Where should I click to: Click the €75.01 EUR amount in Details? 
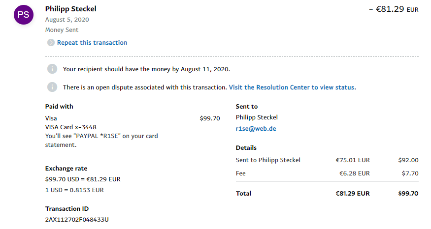352,160
